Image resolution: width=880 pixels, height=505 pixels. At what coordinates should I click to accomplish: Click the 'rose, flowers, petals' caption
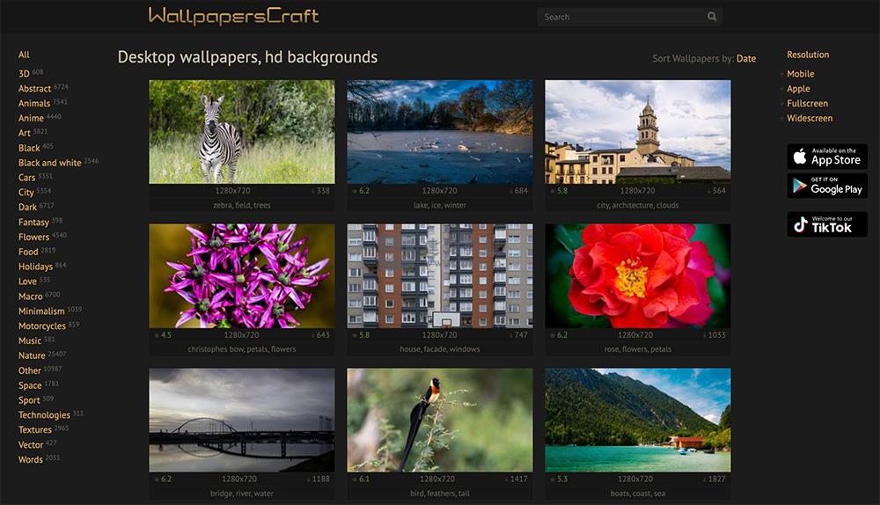(x=637, y=349)
